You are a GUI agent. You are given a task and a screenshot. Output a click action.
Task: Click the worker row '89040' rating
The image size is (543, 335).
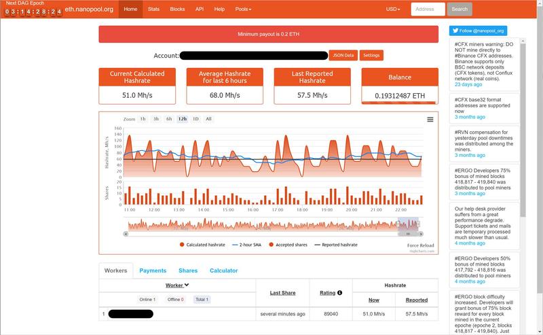(331, 314)
